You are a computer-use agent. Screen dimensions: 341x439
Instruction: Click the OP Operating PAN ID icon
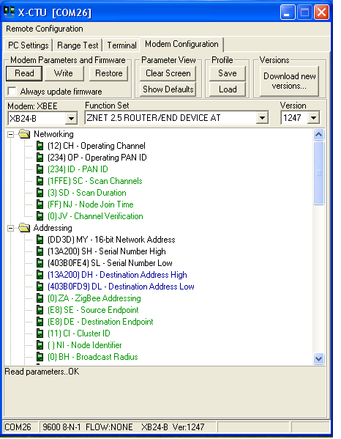40,158
